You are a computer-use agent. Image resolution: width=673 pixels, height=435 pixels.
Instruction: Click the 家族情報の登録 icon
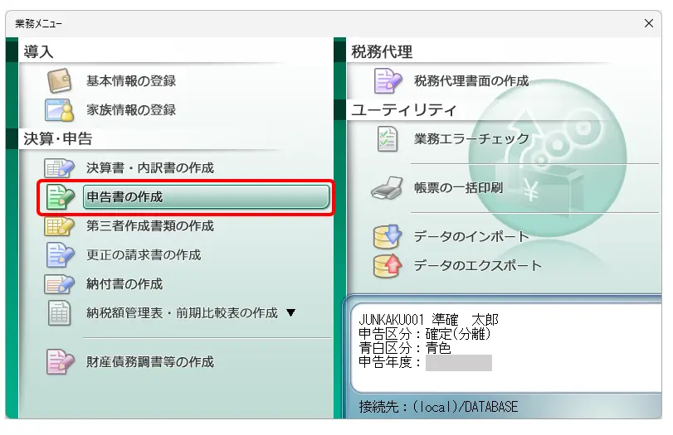point(60,110)
